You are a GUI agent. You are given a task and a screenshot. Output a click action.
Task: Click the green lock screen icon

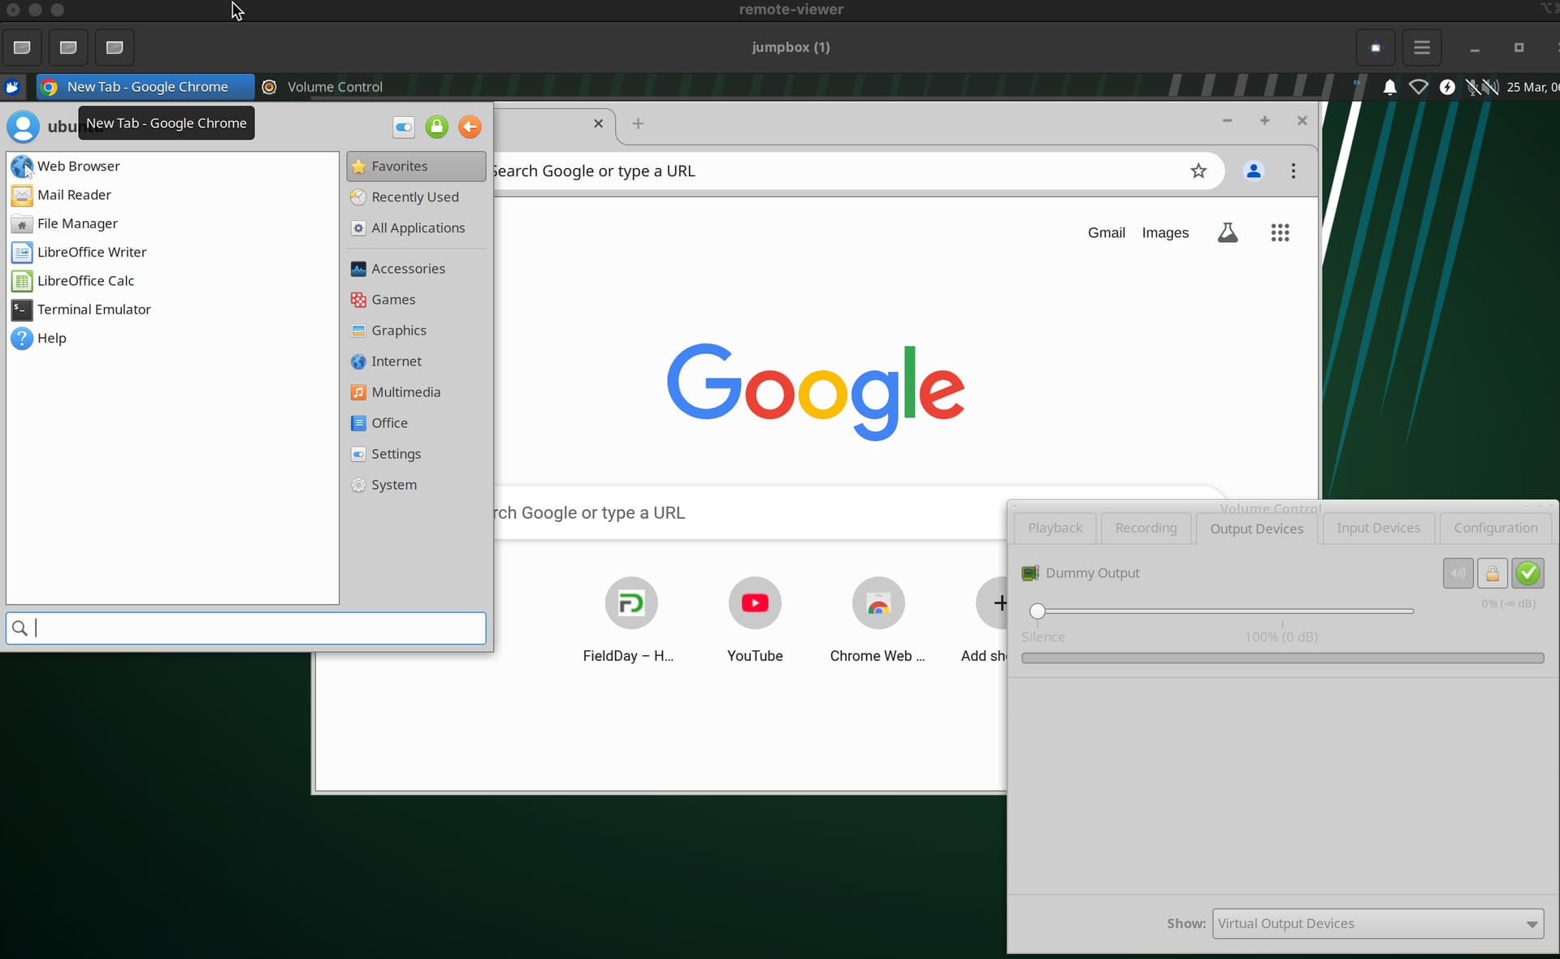(x=437, y=127)
